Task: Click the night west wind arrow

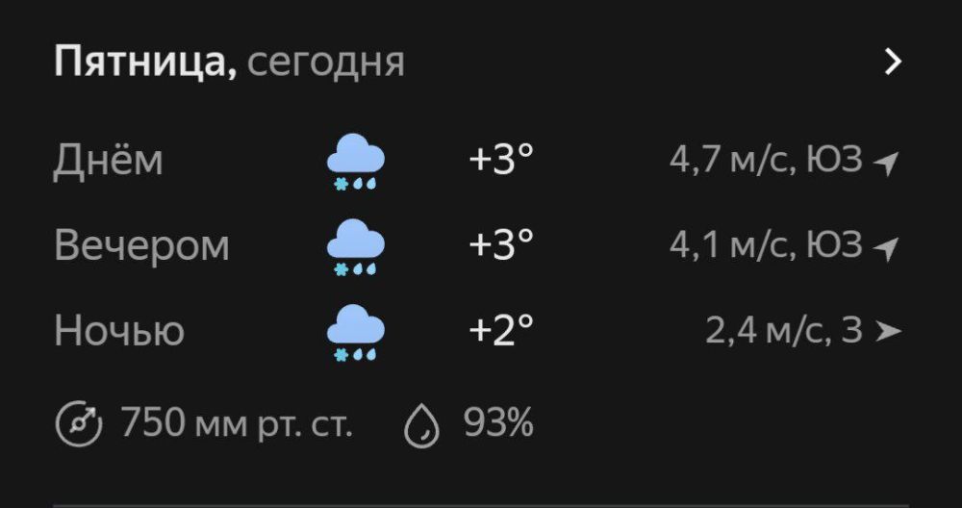Action: (889, 333)
